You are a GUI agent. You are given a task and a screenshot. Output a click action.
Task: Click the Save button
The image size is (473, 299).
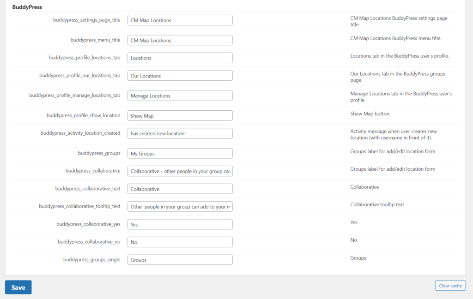18,287
